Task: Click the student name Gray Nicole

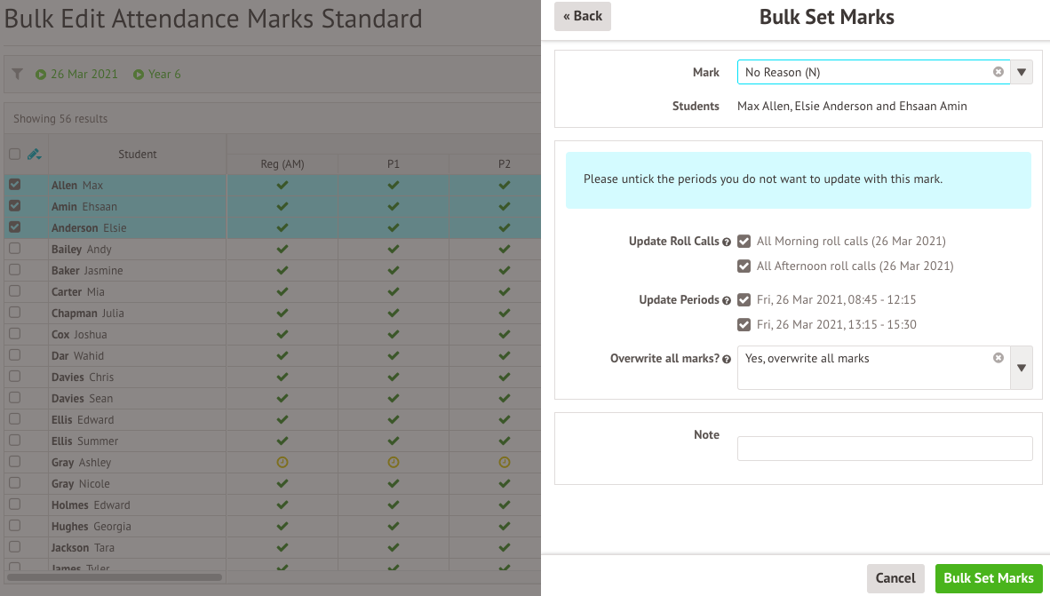Action: [81, 483]
